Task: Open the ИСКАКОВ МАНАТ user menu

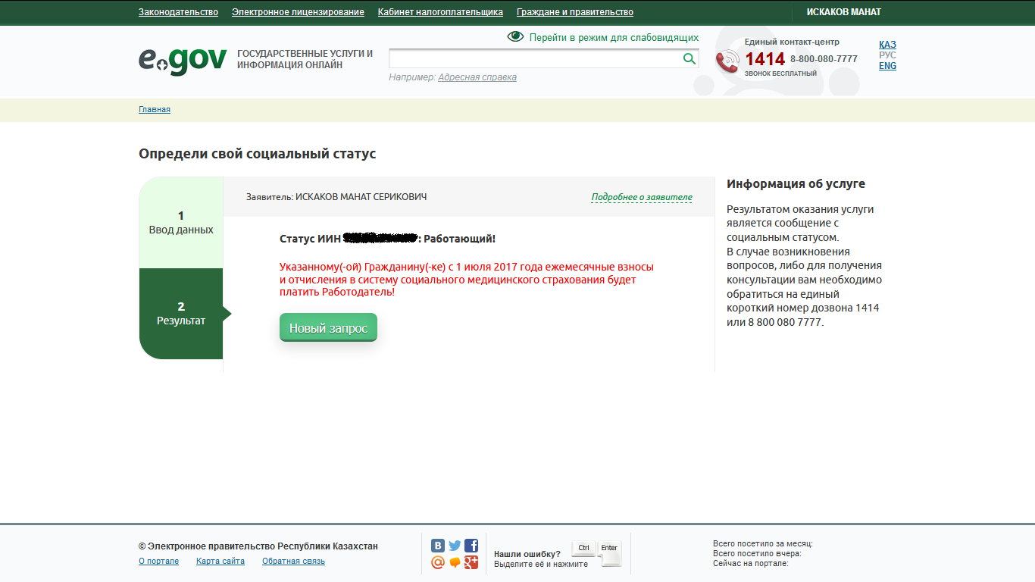Action: [844, 12]
